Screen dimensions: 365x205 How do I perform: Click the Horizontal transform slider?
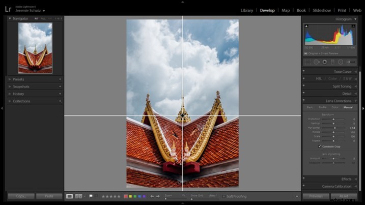pos(333,128)
